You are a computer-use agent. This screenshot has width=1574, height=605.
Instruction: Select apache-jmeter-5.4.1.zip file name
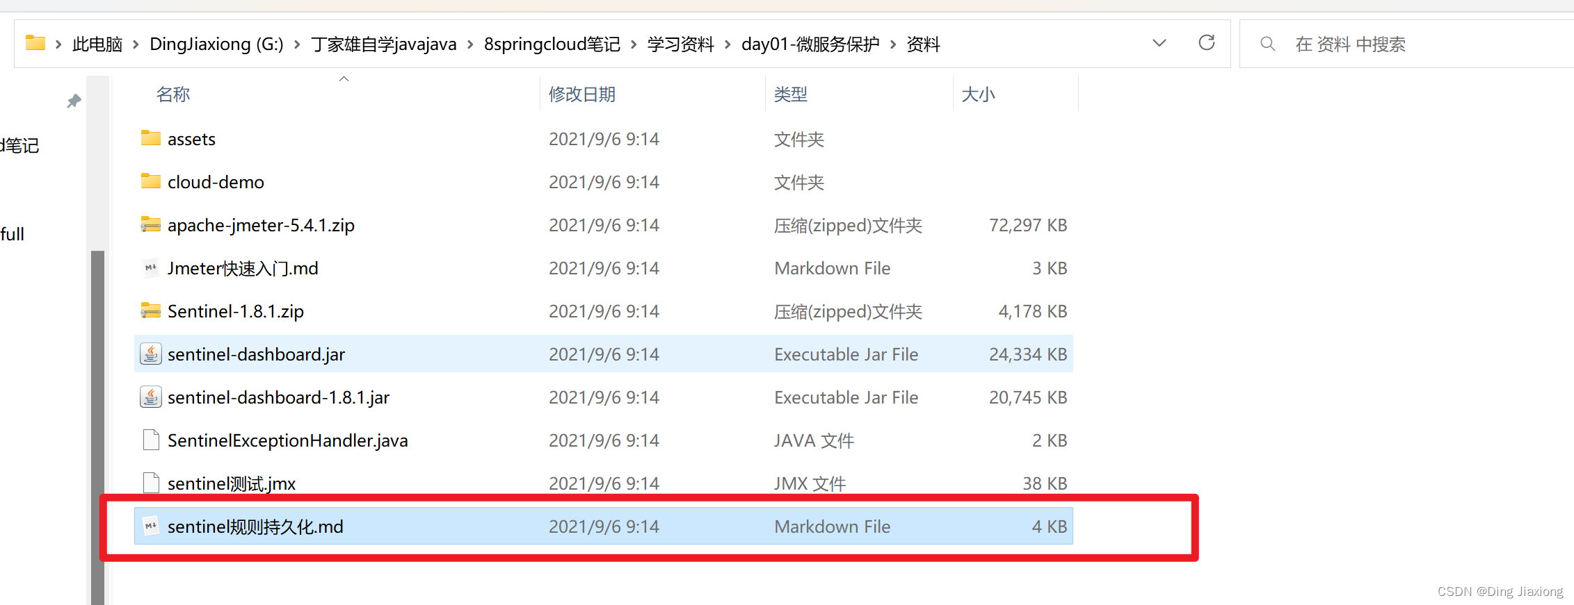point(261,225)
